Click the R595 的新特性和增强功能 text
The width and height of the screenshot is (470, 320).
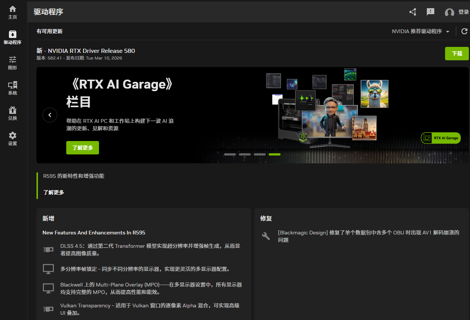pyautogui.click(x=74, y=176)
